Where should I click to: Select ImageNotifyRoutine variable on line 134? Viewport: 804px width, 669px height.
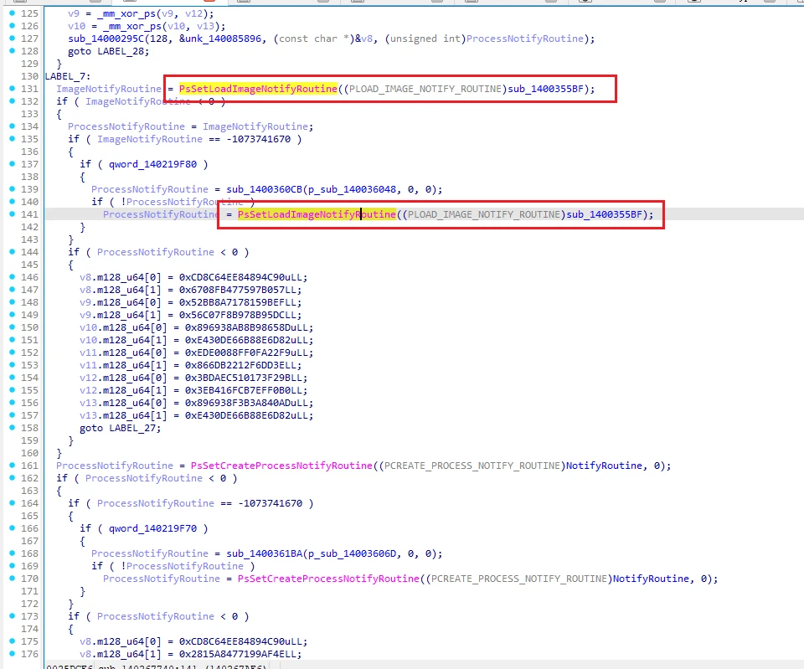[256, 126]
